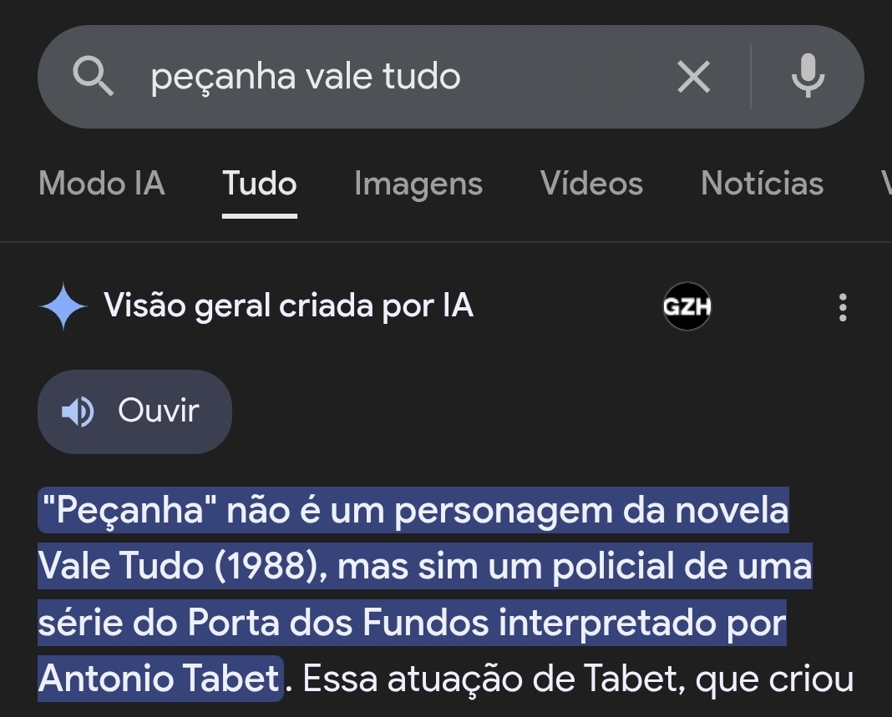Show the Notícias results tab
This screenshot has width=892, height=717.
(x=762, y=184)
